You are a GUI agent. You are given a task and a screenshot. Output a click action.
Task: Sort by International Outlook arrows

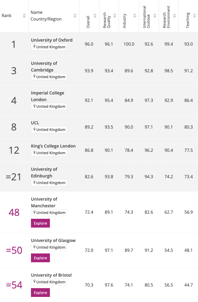[155, 16]
